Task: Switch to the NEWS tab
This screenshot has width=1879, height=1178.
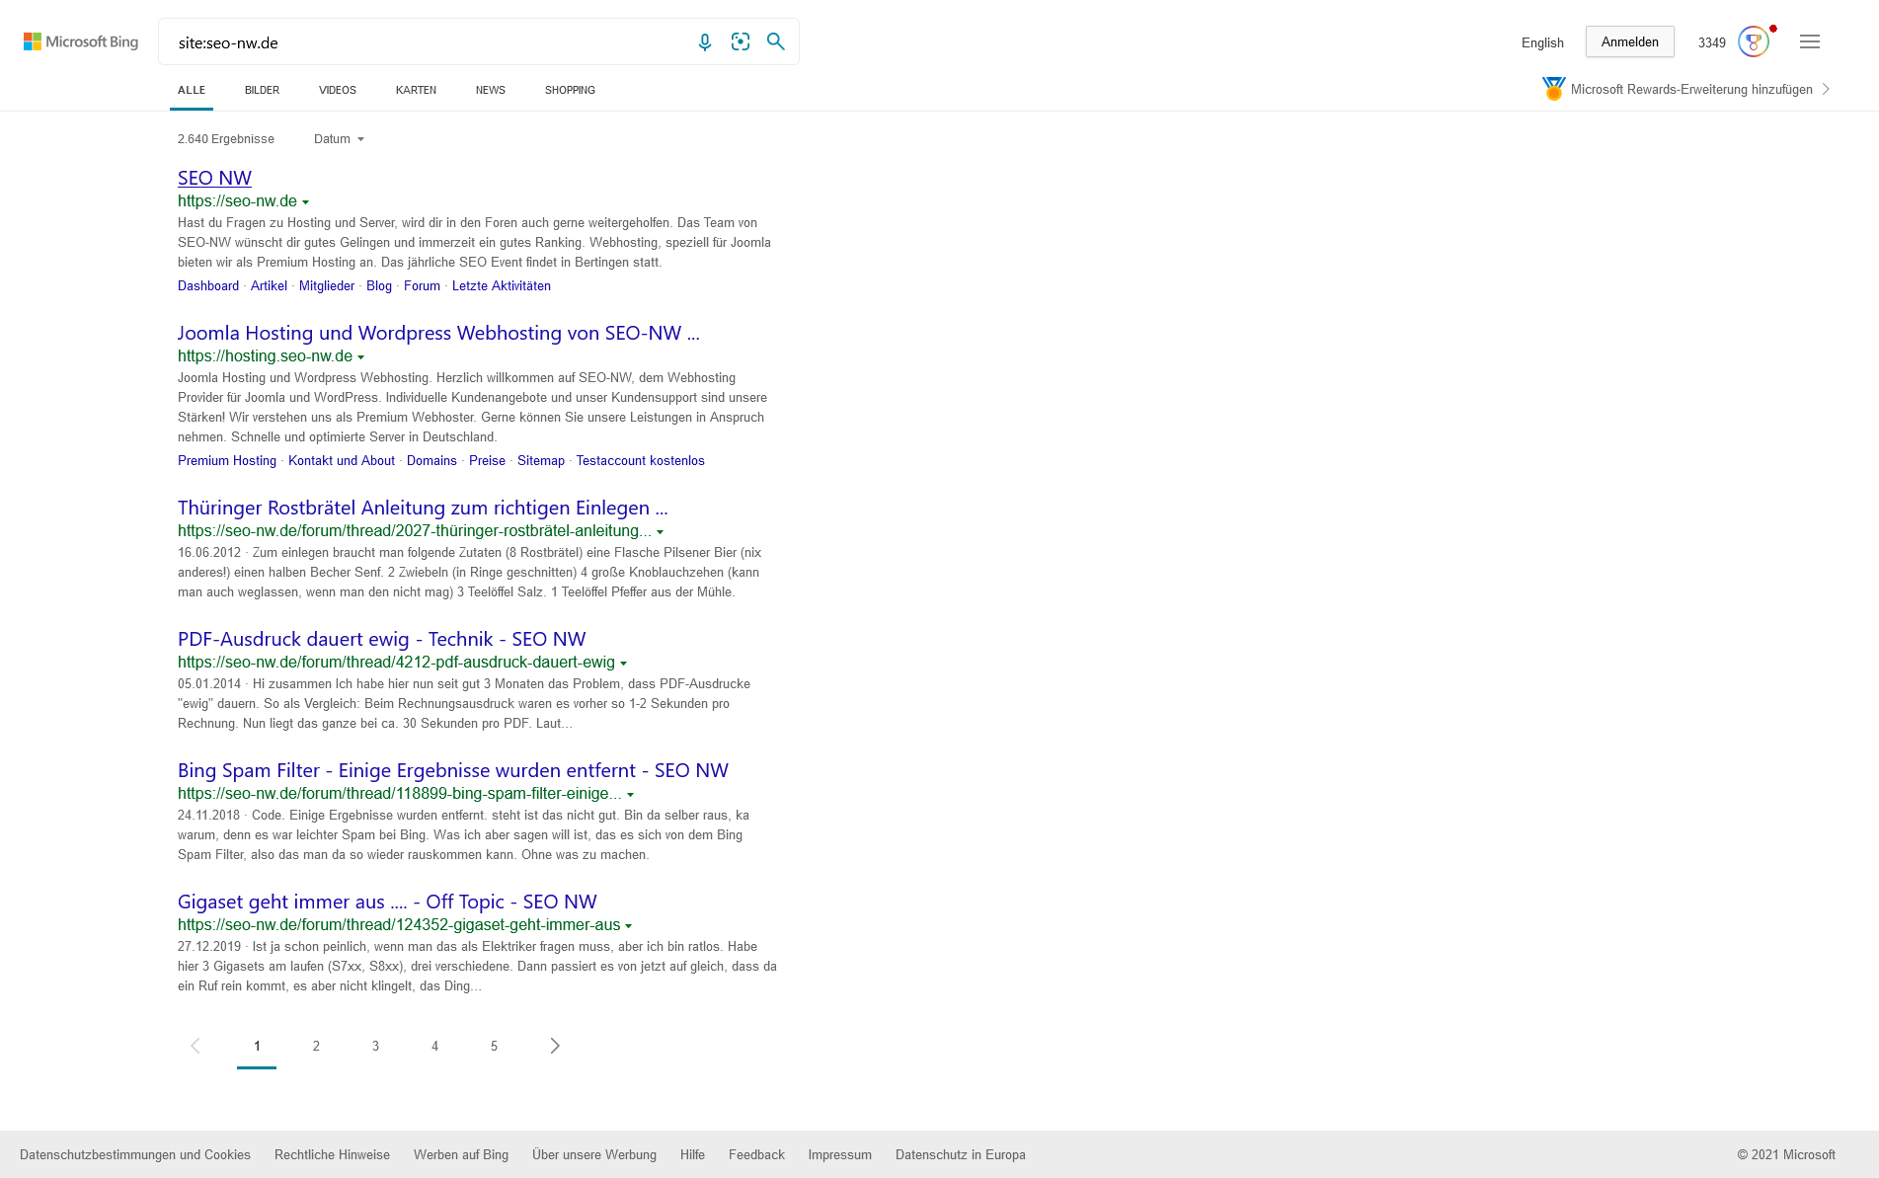Action: [491, 90]
